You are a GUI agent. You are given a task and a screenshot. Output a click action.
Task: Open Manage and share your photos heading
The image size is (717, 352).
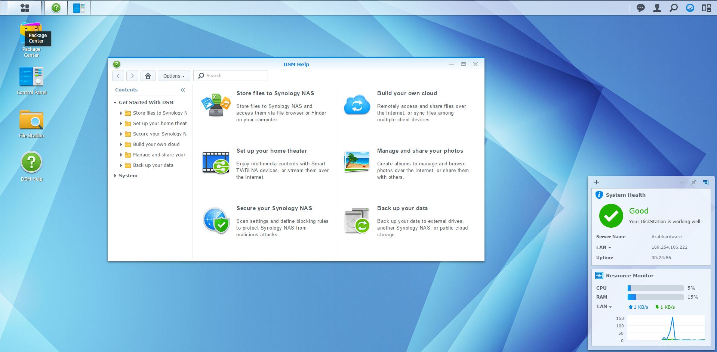pyautogui.click(x=420, y=151)
